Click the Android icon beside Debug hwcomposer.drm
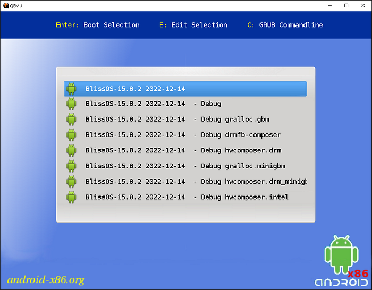Screen dimensions: 372x290 pos(71,150)
